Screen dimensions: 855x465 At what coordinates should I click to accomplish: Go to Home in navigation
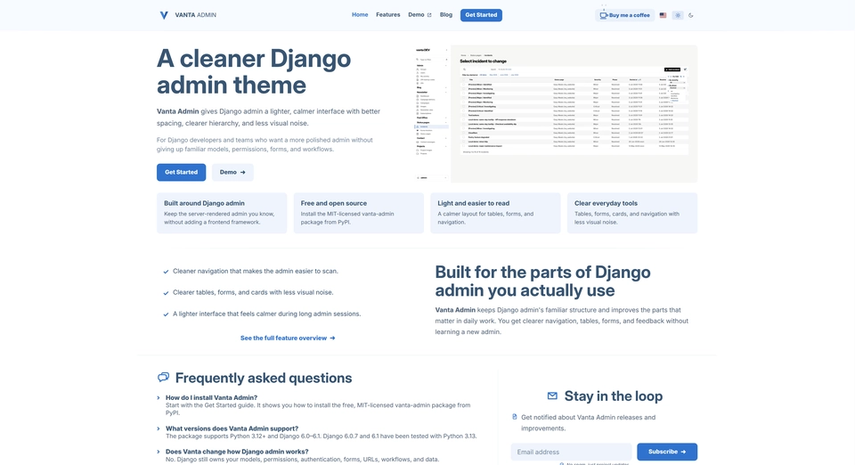click(360, 15)
